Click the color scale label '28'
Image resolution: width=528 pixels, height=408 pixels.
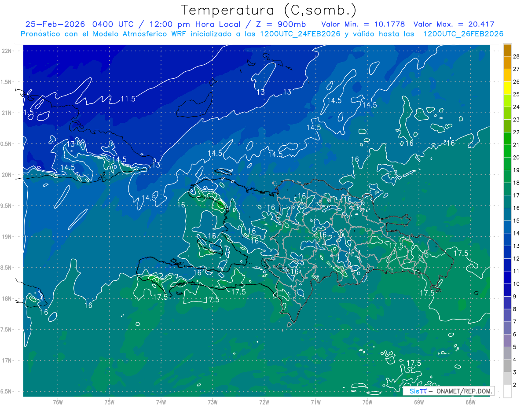516,56
